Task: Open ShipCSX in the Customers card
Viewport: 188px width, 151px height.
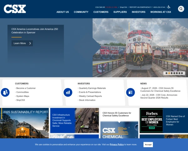Action: point(21,100)
